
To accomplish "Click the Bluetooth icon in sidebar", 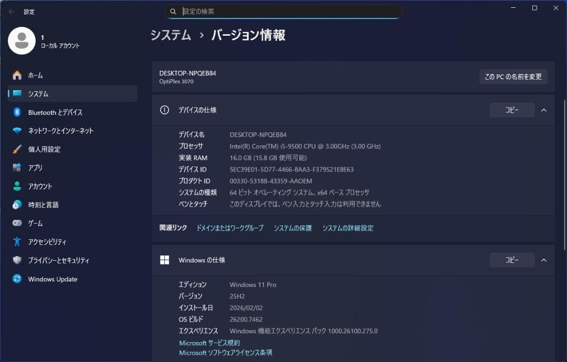I will (x=17, y=112).
